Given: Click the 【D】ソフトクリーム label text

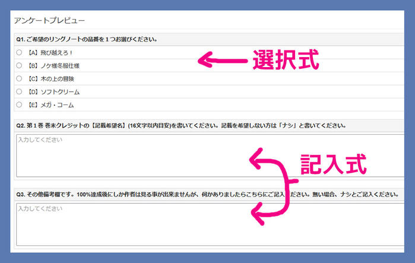Looking at the screenshot, I should pyautogui.click(x=53, y=91).
